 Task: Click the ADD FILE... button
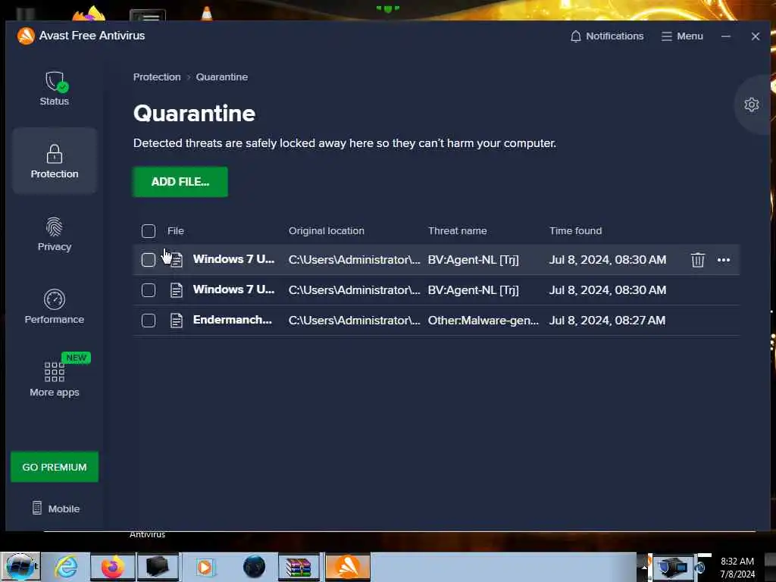pyautogui.click(x=180, y=182)
